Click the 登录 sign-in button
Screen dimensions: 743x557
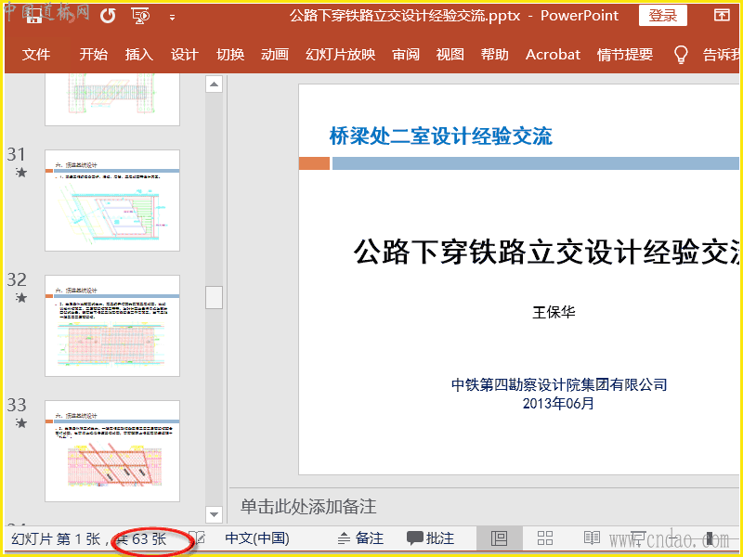tap(662, 16)
